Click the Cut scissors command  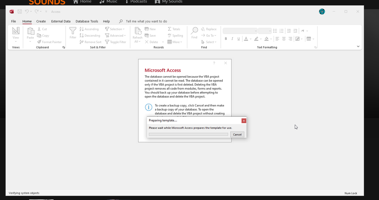42,29
